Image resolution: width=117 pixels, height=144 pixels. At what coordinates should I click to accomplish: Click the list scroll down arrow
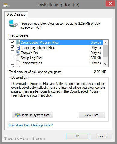(x=105, y=64)
